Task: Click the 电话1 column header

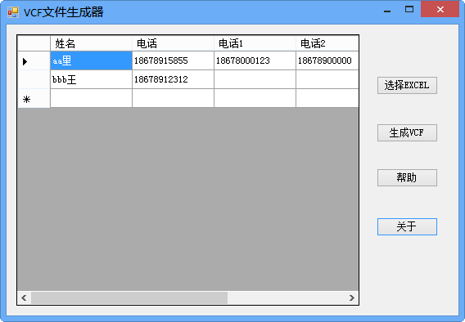Action: [255, 43]
